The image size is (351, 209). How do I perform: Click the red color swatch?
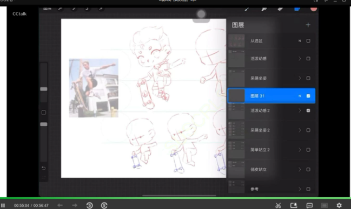click(x=313, y=9)
